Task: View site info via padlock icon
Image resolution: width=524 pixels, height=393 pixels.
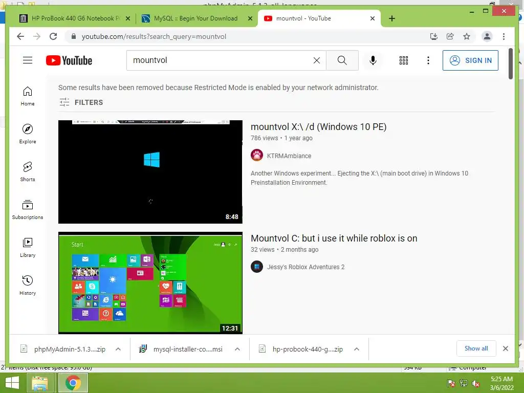Action: click(x=74, y=36)
